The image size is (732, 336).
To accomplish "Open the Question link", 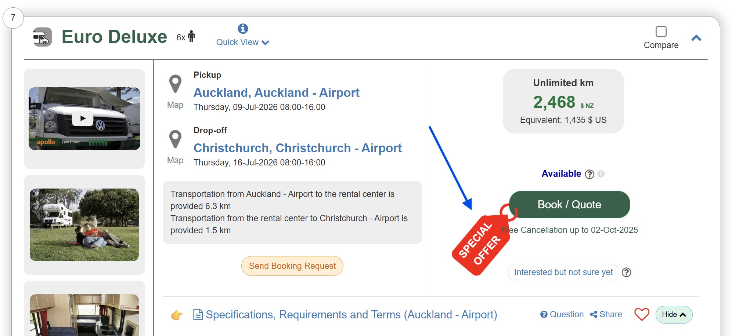I will tap(562, 314).
